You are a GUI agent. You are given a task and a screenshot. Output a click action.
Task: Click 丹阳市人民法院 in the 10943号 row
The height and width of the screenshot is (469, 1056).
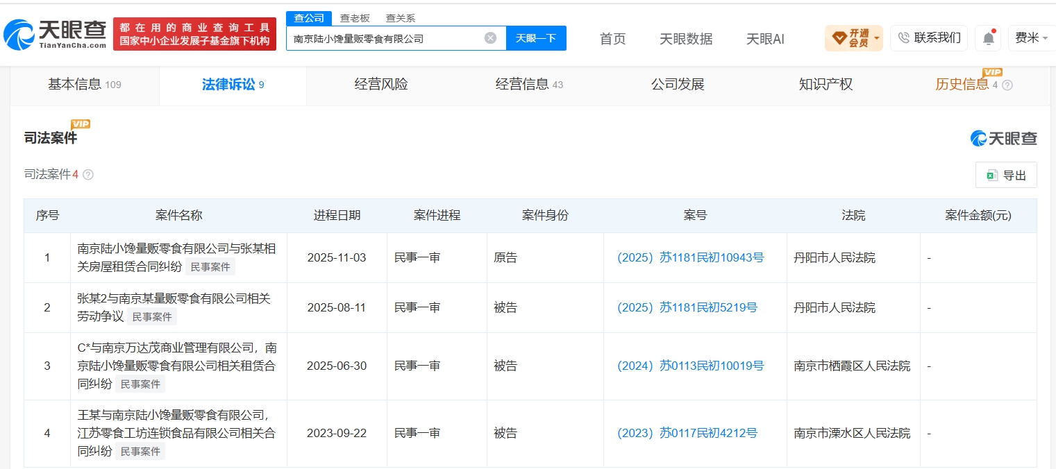pos(835,257)
